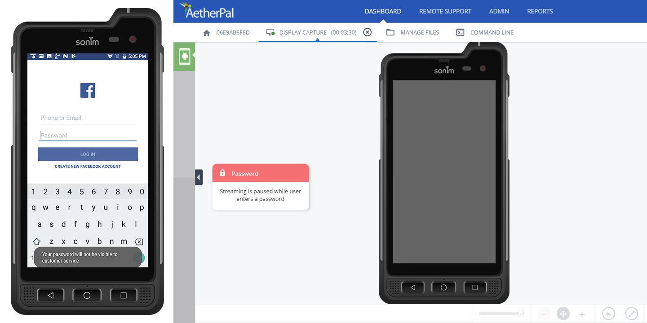Tap Recent Apps button on dashboard Sonim phone
This screenshot has width=647, height=323.
(x=475, y=287)
